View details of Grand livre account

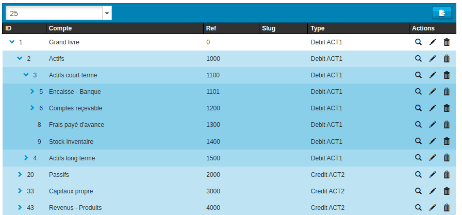point(418,42)
